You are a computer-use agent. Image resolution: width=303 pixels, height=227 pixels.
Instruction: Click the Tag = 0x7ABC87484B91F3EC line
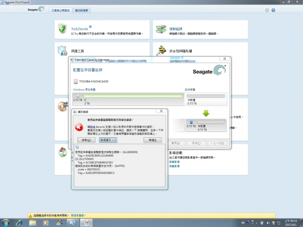click(95, 163)
